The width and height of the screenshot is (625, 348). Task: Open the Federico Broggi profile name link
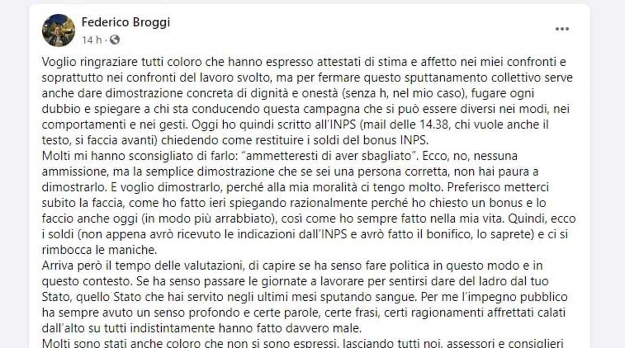pos(126,22)
